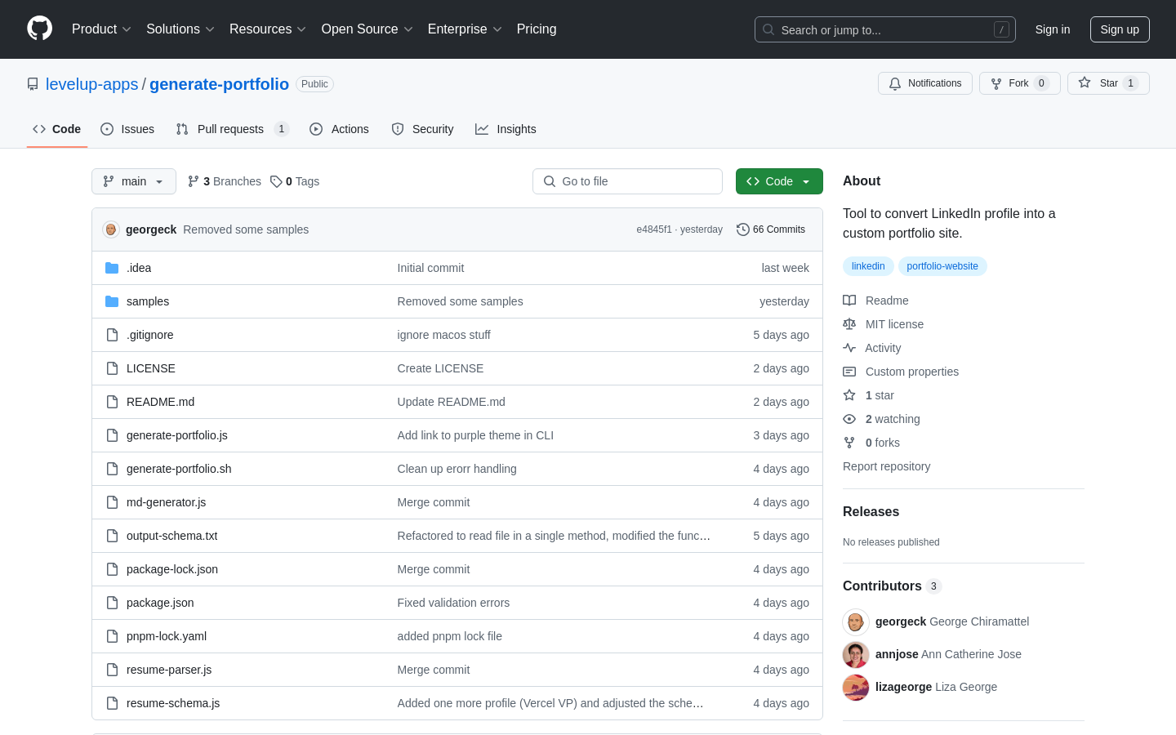Image resolution: width=1176 pixels, height=735 pixels.
Task: Click the linkedin topic tag
Action: [x=868, y=266]
